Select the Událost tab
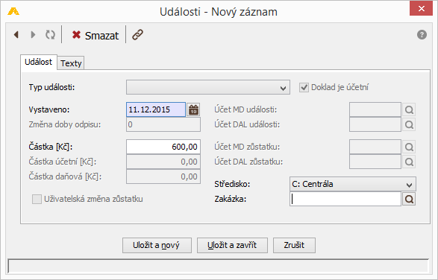438x280 pixels. tap(39, 62)
